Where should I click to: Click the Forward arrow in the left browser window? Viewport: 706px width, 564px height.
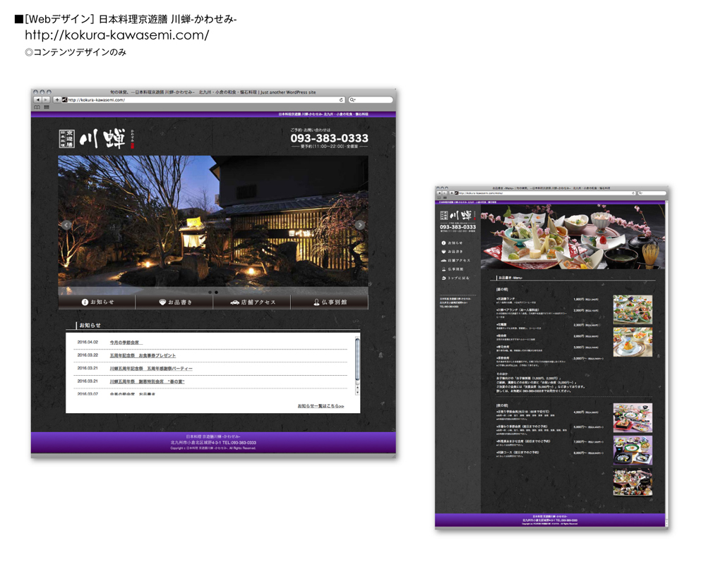pyautogui.click(x=45, y=99)
